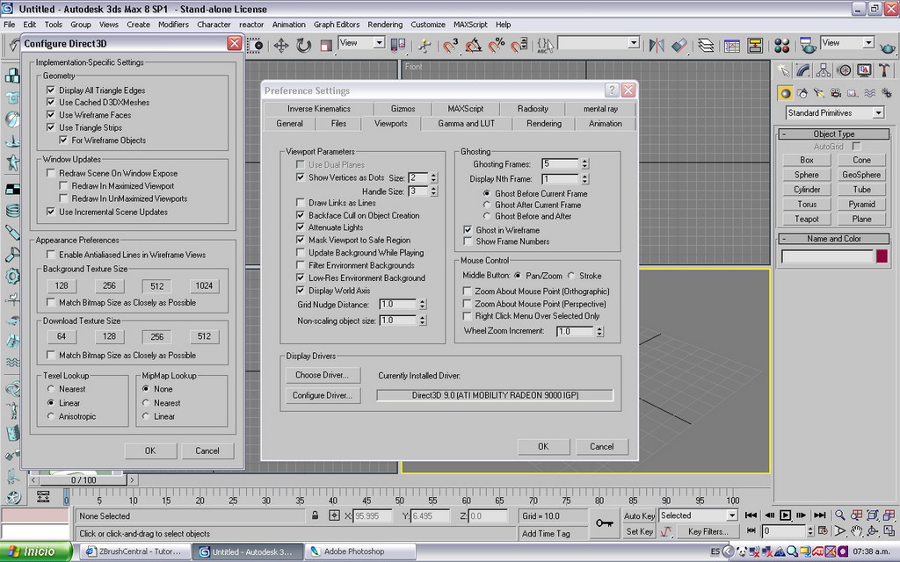Click the Mirror Selected Objects icon

657,45
